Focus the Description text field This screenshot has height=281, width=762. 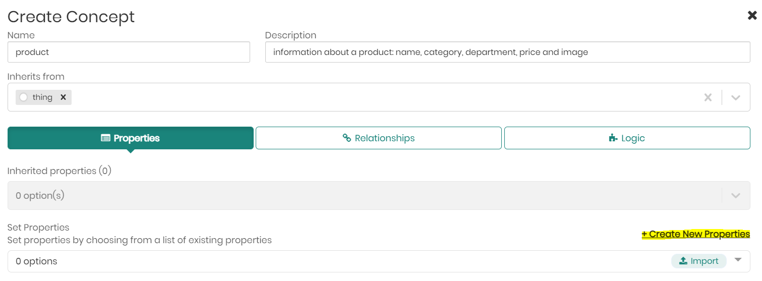click(507, 52)
